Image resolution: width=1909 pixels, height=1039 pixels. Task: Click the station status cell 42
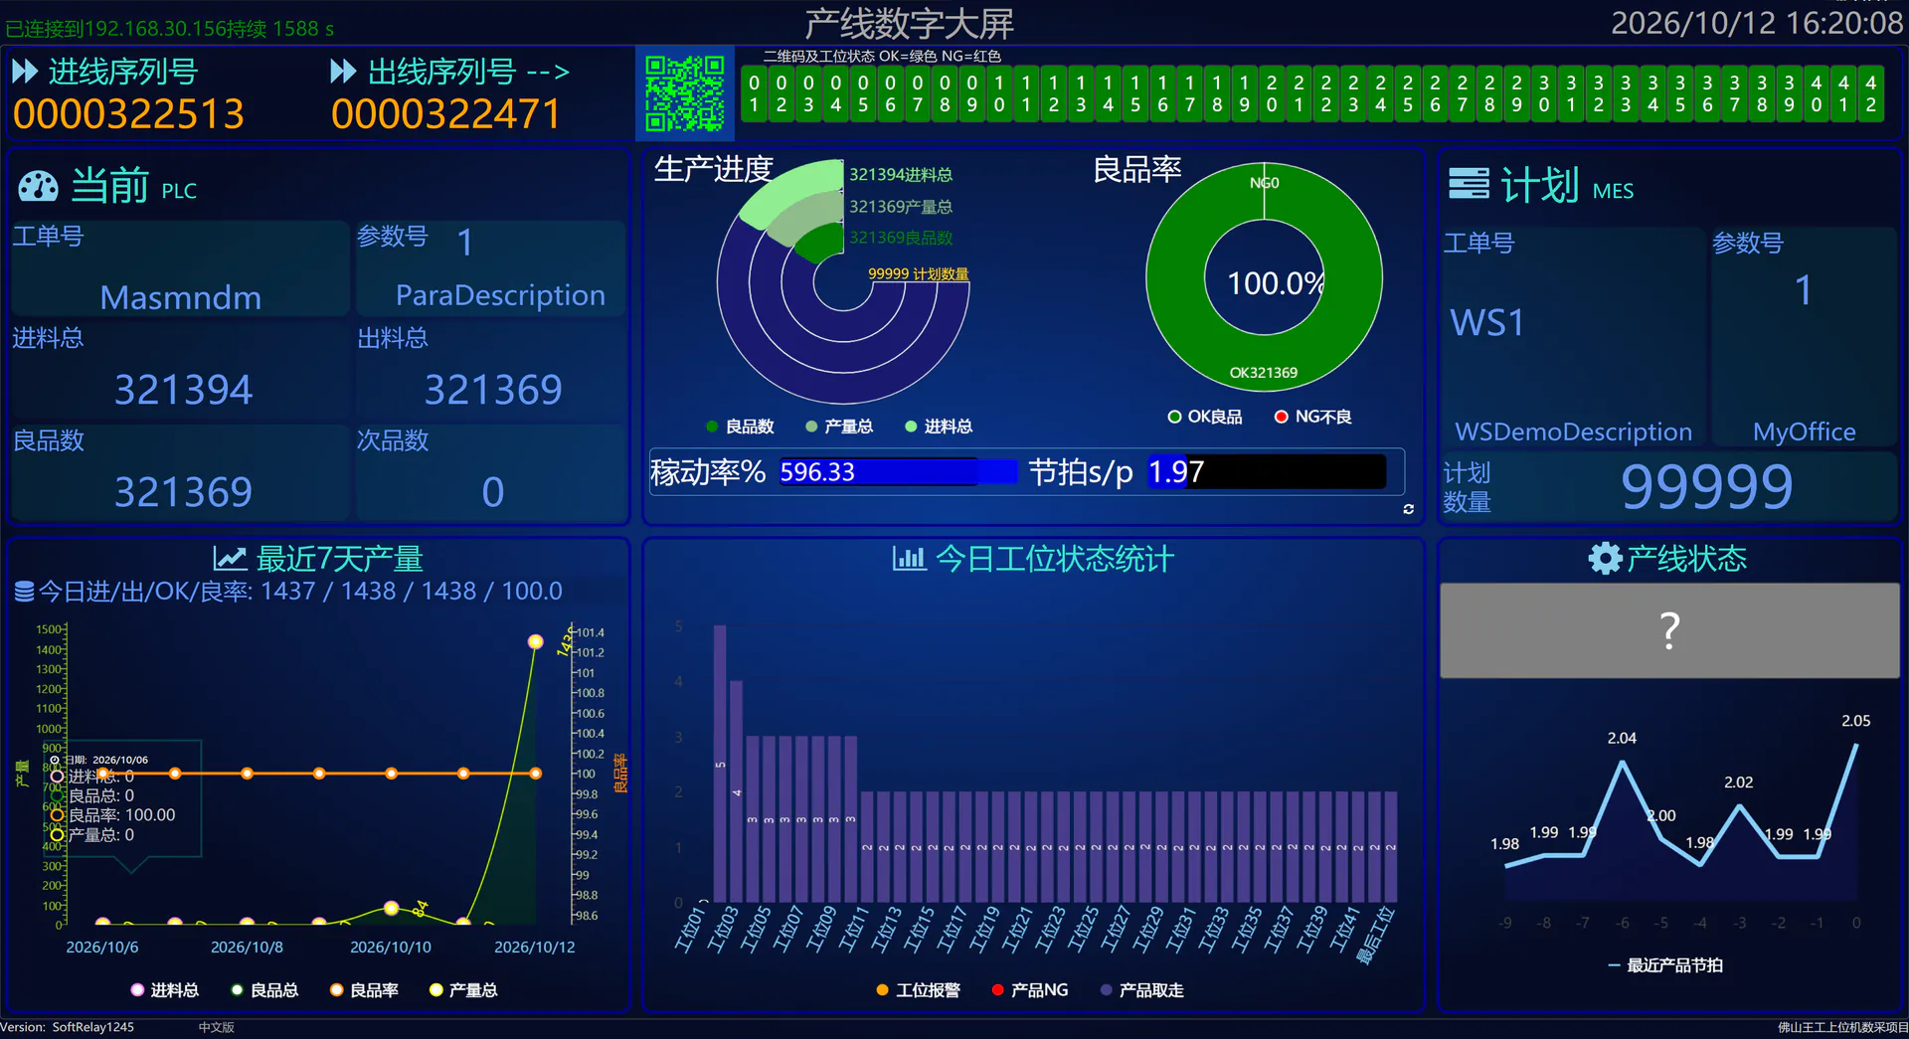click(x=1870, y=93)
